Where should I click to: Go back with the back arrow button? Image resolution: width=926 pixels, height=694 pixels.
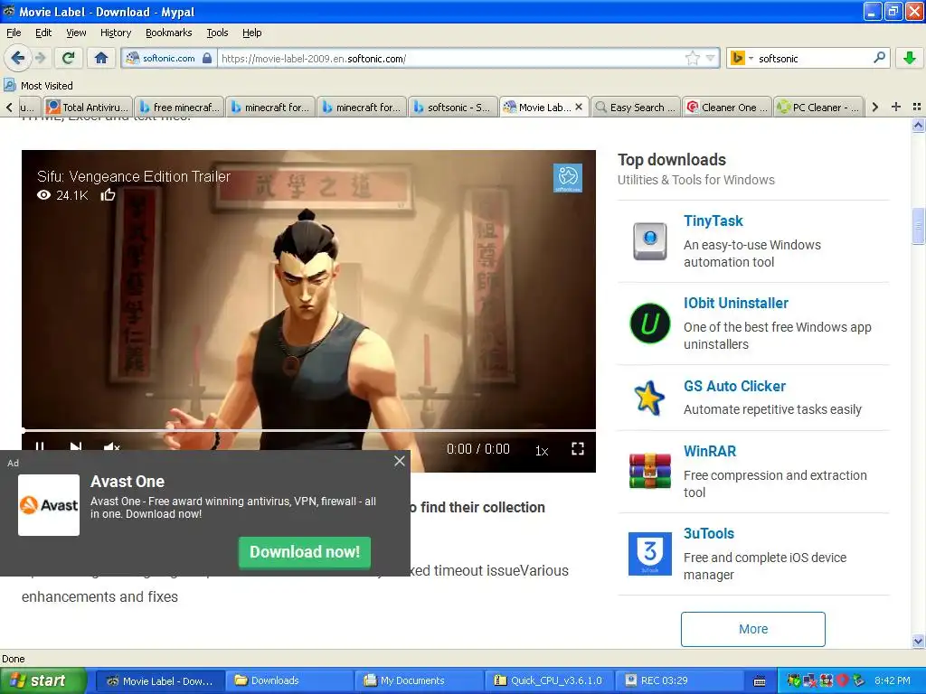[x=17, y=58]
